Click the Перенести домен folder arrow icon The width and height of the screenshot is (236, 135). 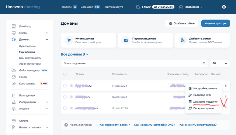[x=126, y=40]
